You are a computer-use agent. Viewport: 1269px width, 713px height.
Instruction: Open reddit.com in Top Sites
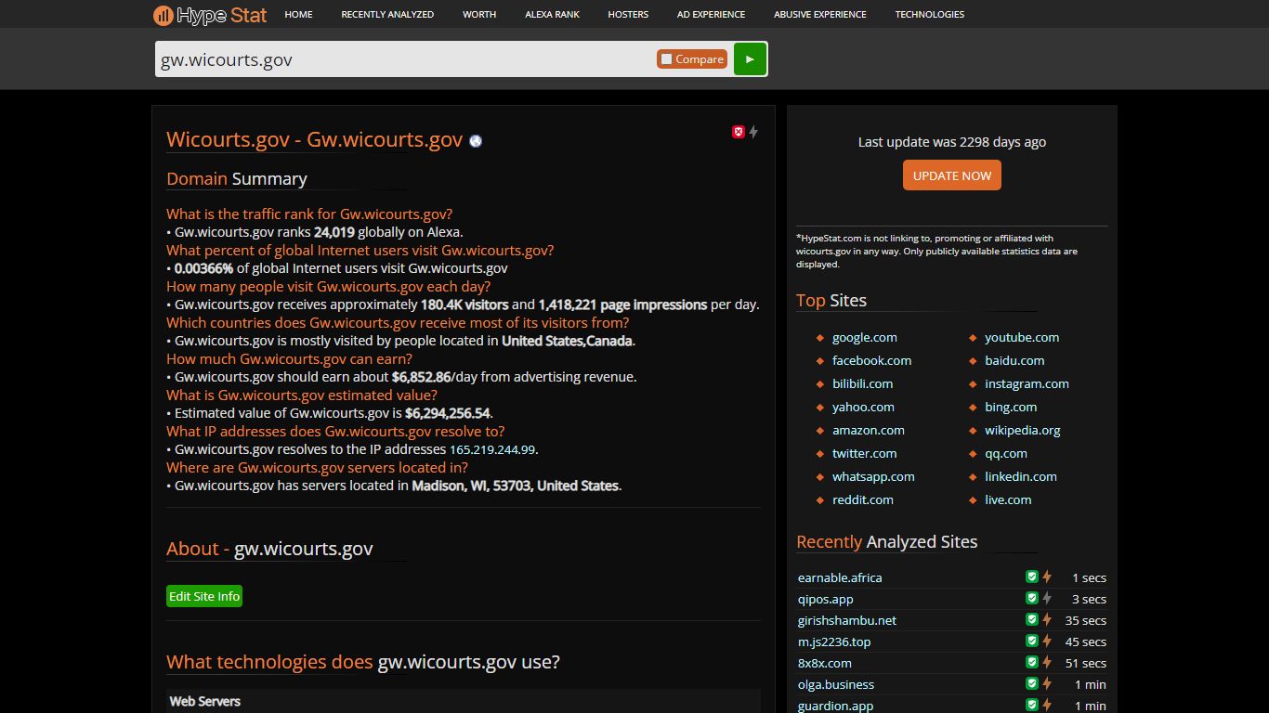coord(863,499)
